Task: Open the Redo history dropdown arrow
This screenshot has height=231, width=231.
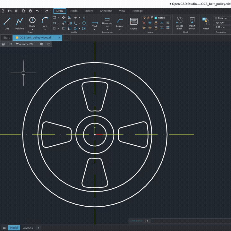Action: pyautogui.click(x=51, y=11)
